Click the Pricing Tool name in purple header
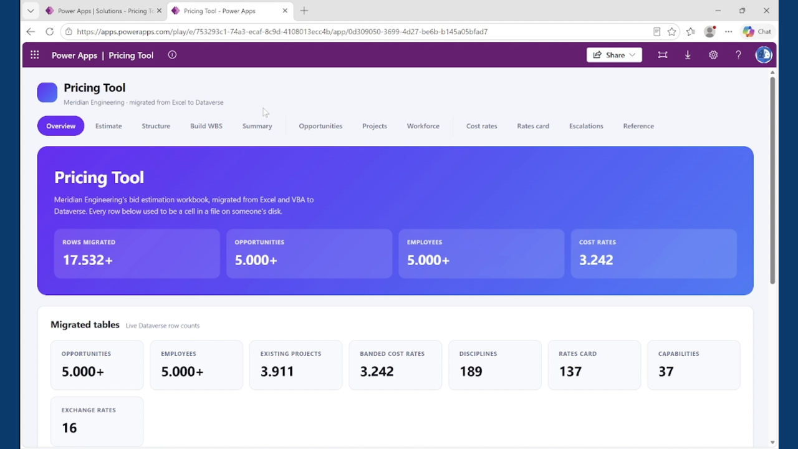Screen dimensions: 798x449 (x=131, y=56)
